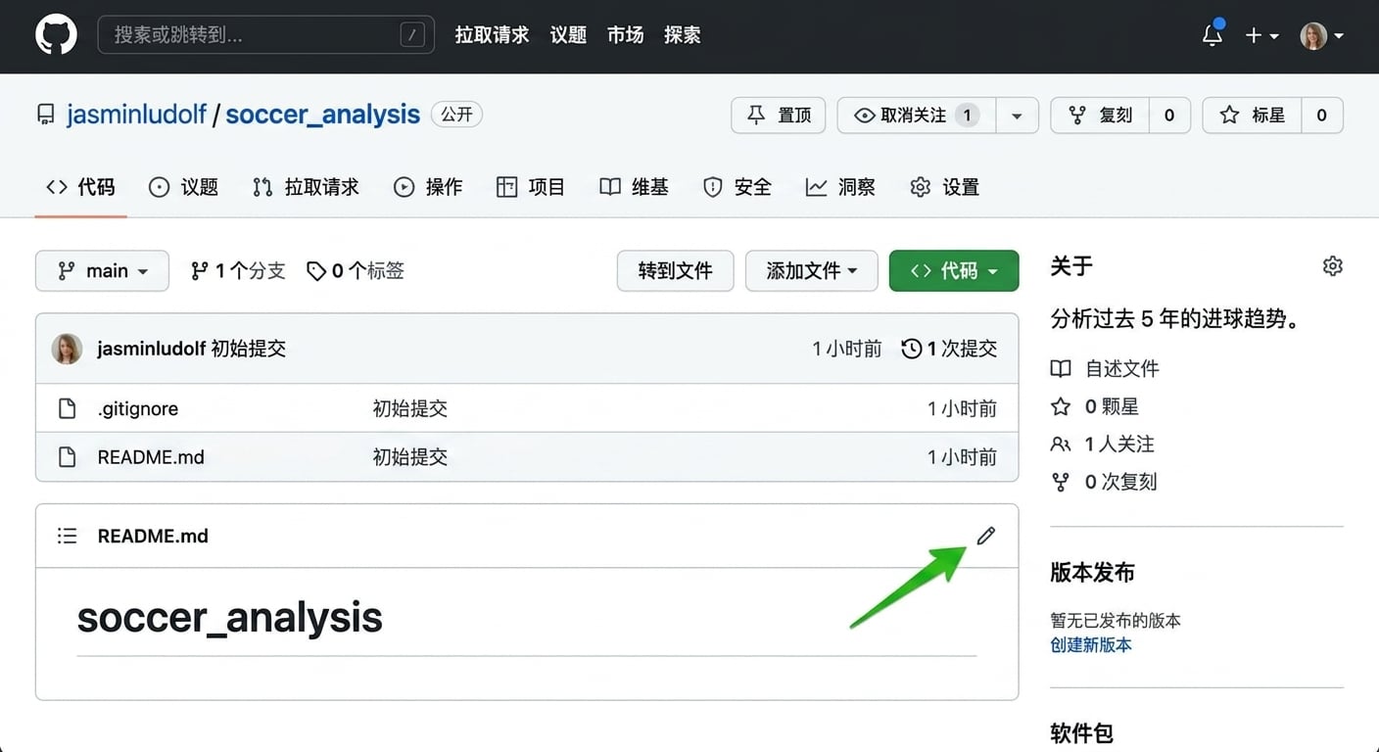1379x752 pixels.
Task: Open the .gitignore file
Action: 138,408
